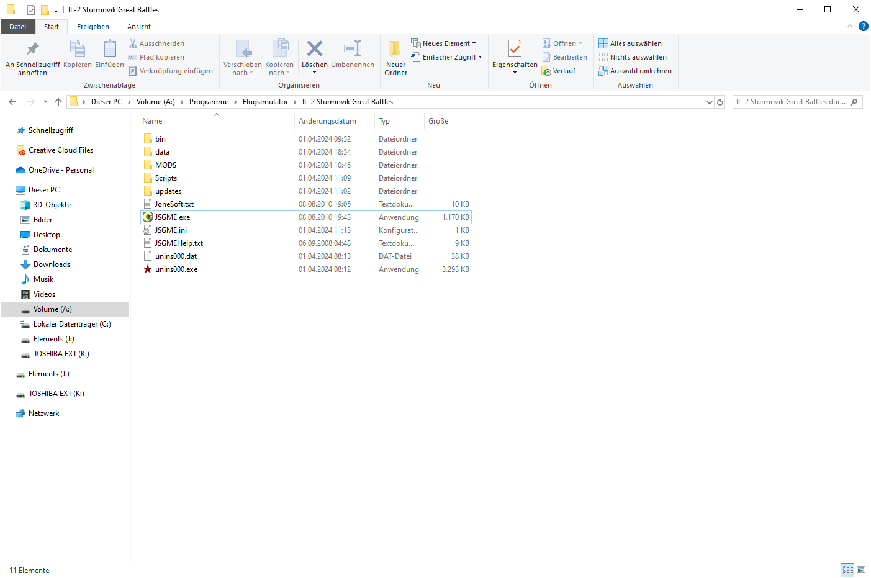Click the Löschen delete icon
The image size is (871, 578).
tap(314, 50)
